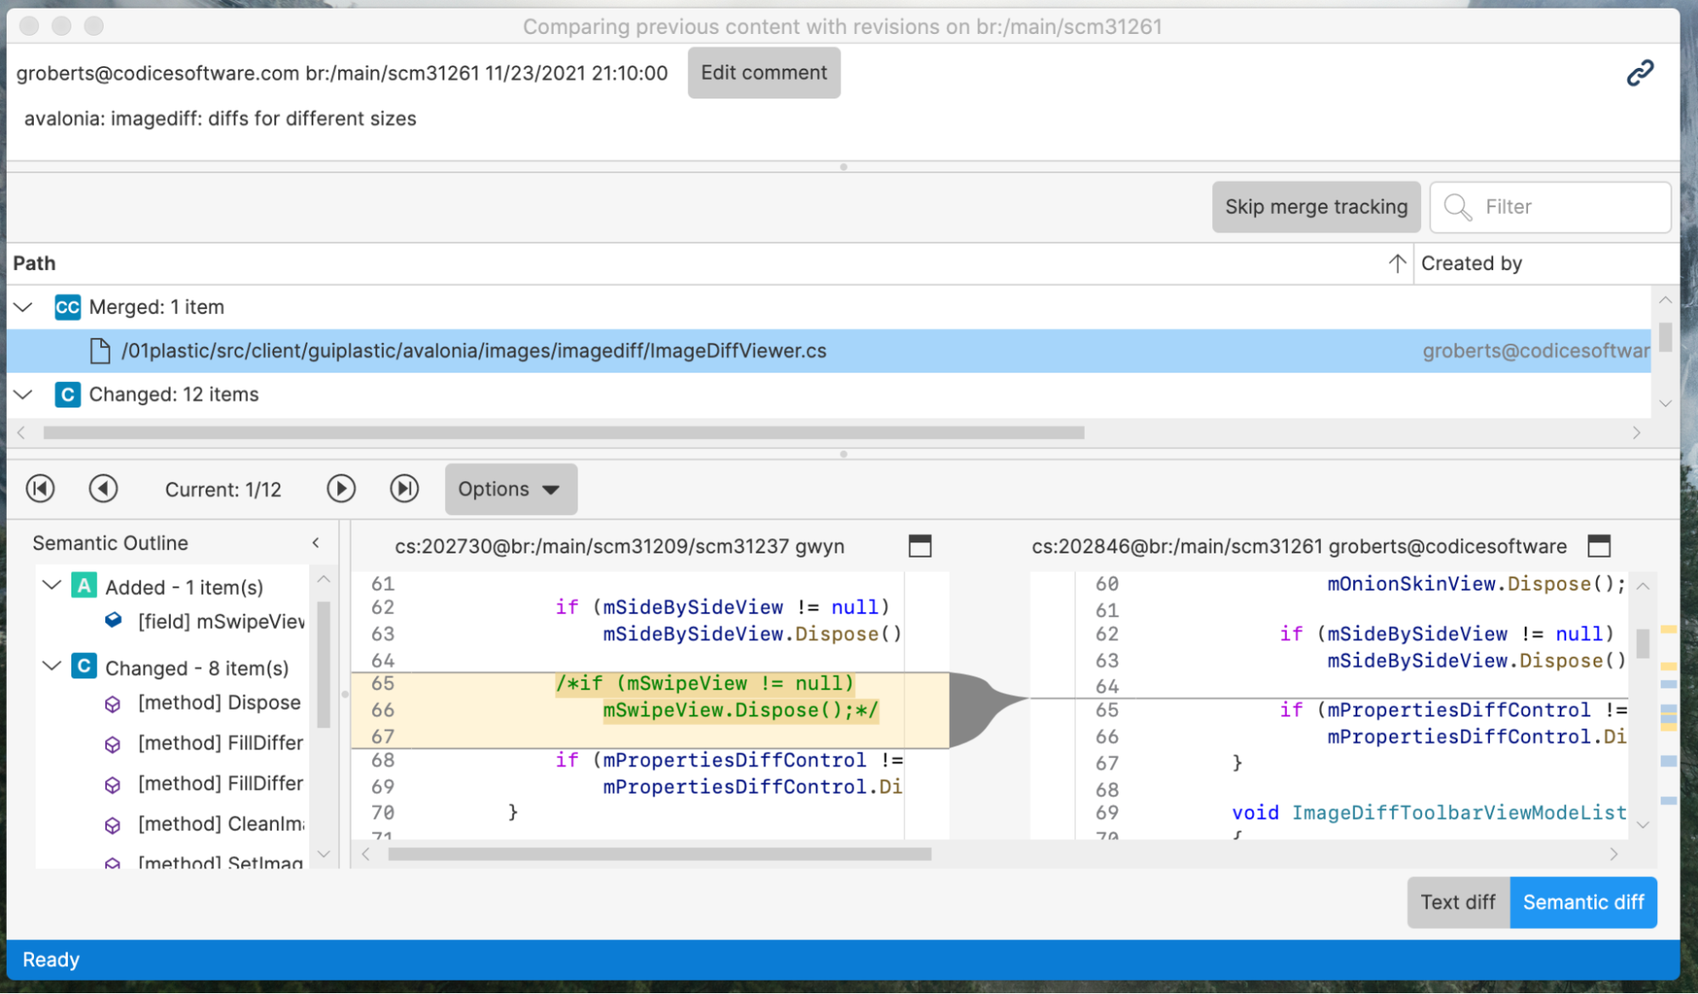Jump to the last difference
This screenshot has width=1698, height=994.
click(404, 489)
